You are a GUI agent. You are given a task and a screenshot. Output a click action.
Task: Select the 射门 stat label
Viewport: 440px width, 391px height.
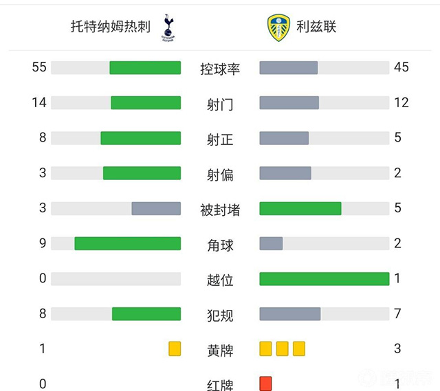click(x=220, y=104)
